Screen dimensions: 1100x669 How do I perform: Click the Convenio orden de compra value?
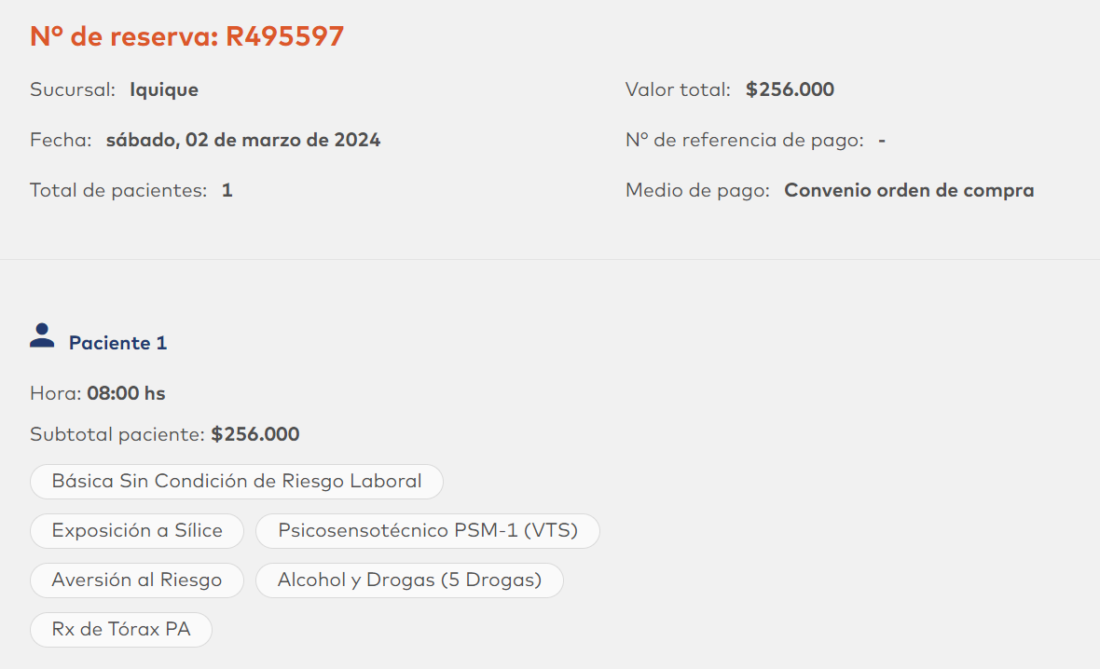pyautogui.click(x=909, y=191)
